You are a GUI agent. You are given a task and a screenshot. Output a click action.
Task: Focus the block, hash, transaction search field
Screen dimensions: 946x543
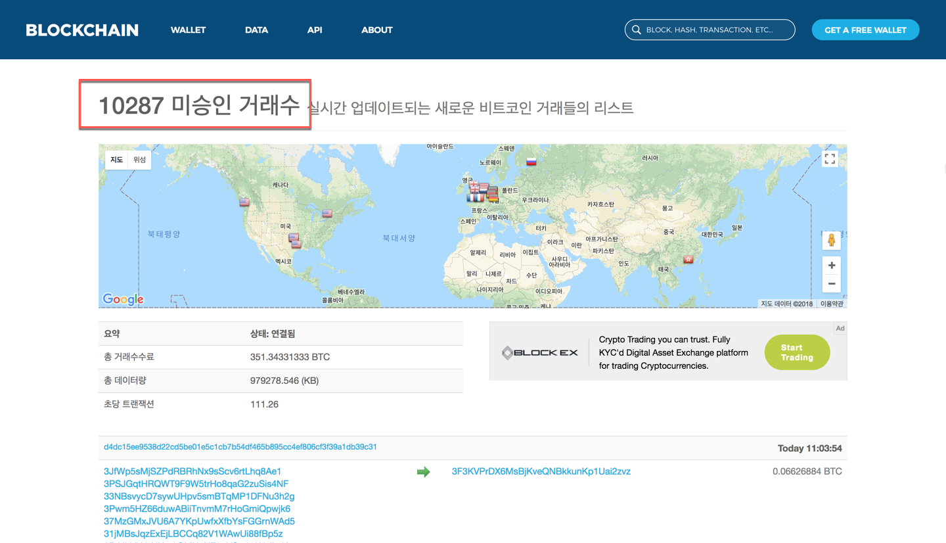click(710, 30)
